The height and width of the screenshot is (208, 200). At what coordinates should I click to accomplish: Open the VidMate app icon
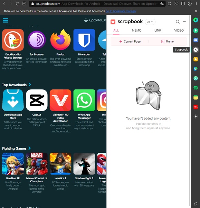click(60, 100)
